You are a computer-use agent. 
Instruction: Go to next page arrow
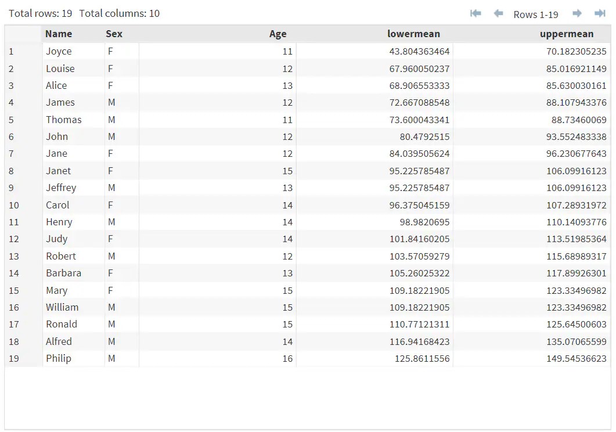coord(577,14)
